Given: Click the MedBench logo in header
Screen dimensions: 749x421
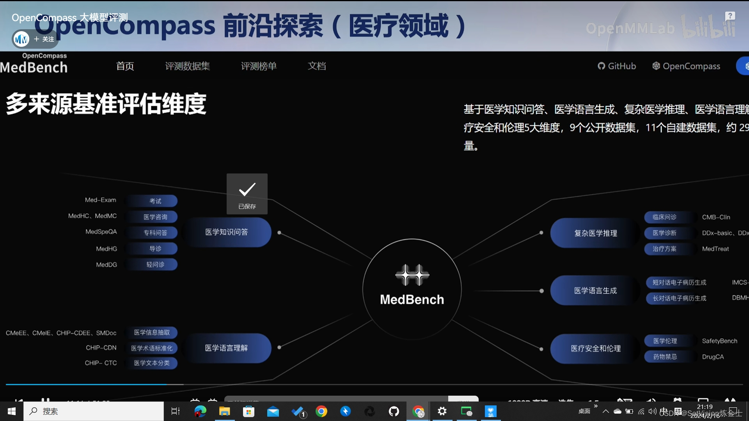Looking at the screenshot, I should tap(34, 64).
